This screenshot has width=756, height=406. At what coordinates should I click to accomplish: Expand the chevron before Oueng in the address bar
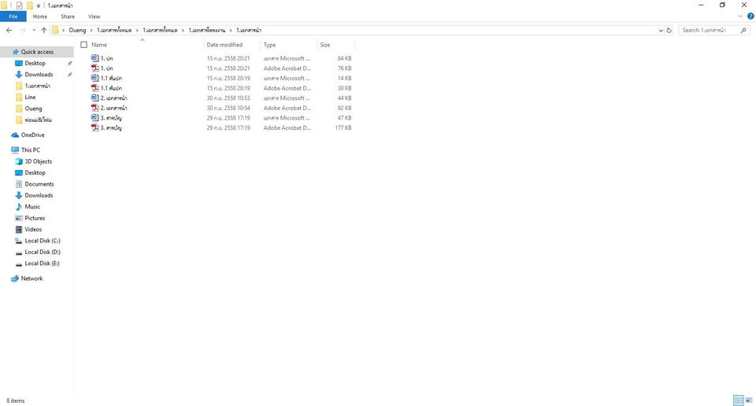point(63,30)
